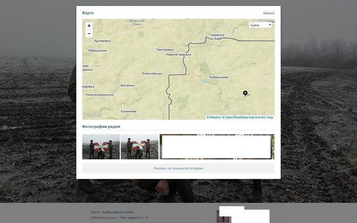Click the Червона Зоря label on map

click(216, 37)
